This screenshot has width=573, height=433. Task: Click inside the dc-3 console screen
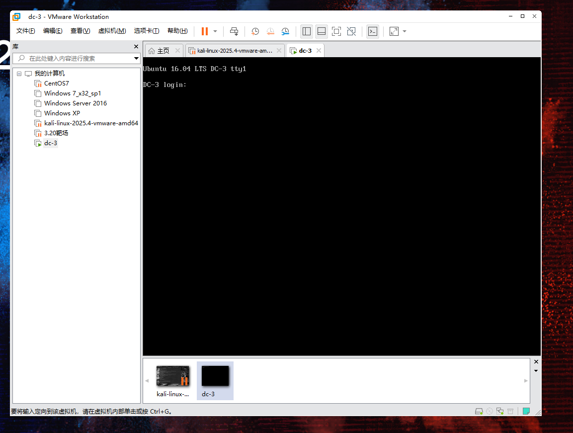[342, 206]
